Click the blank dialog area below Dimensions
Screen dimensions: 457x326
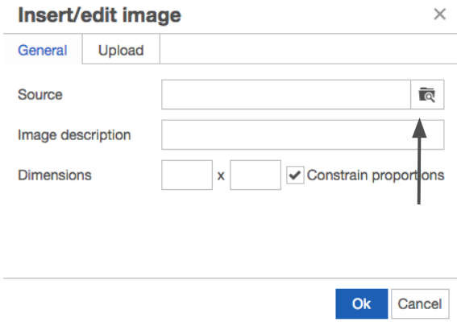tap(229, 234)
